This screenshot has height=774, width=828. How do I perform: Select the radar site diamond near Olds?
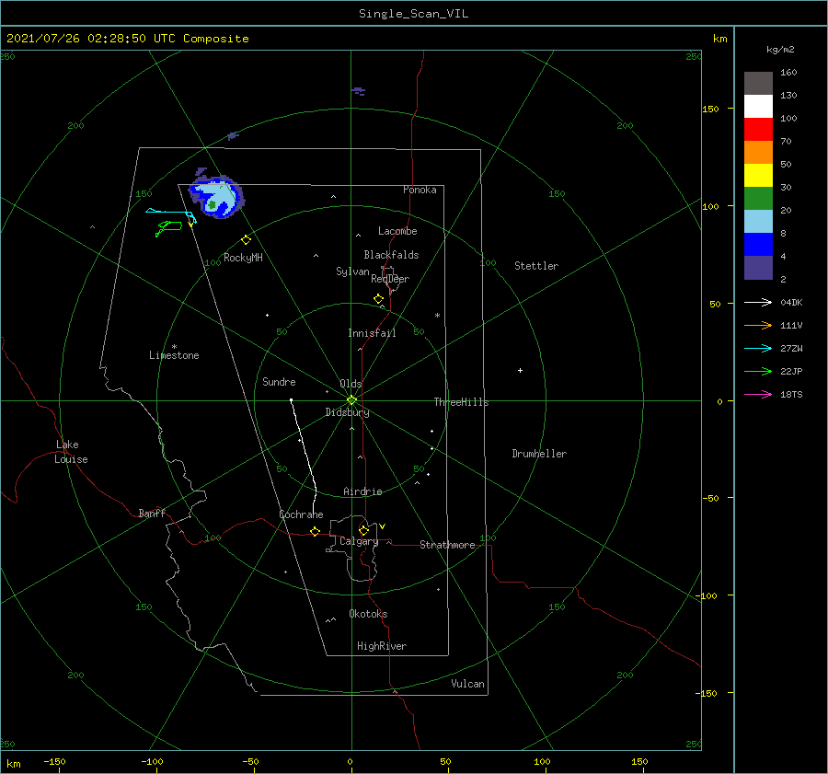point(351,400)
